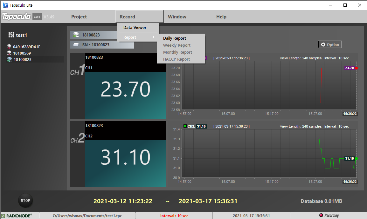Select device 18100823 in the tree
The height and width of the screenshot is (219, 367).
(23, 60)
